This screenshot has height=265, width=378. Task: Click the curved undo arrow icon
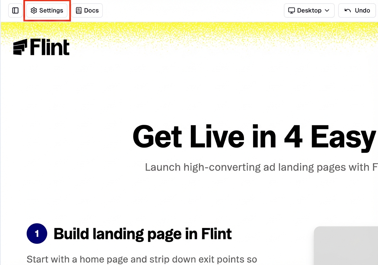pos(348,10)
